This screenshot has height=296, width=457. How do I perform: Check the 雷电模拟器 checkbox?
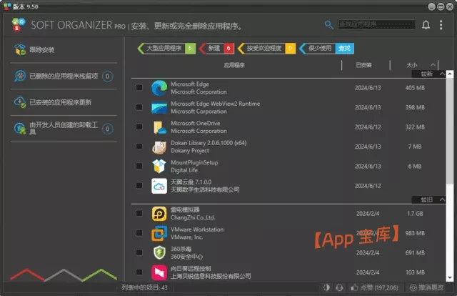tap(139, 213)
